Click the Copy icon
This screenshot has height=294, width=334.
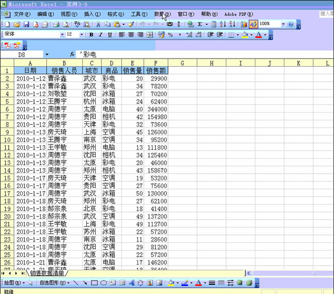pyautogui.click(x=108, y=24)
